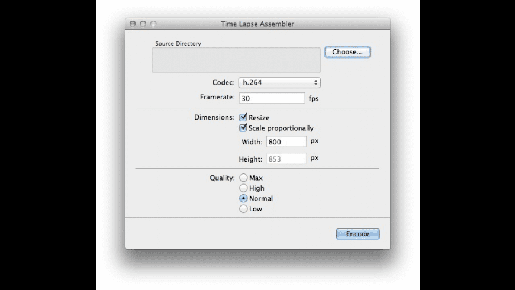Minimize the window with the middle title bar button

click(143, 24)
